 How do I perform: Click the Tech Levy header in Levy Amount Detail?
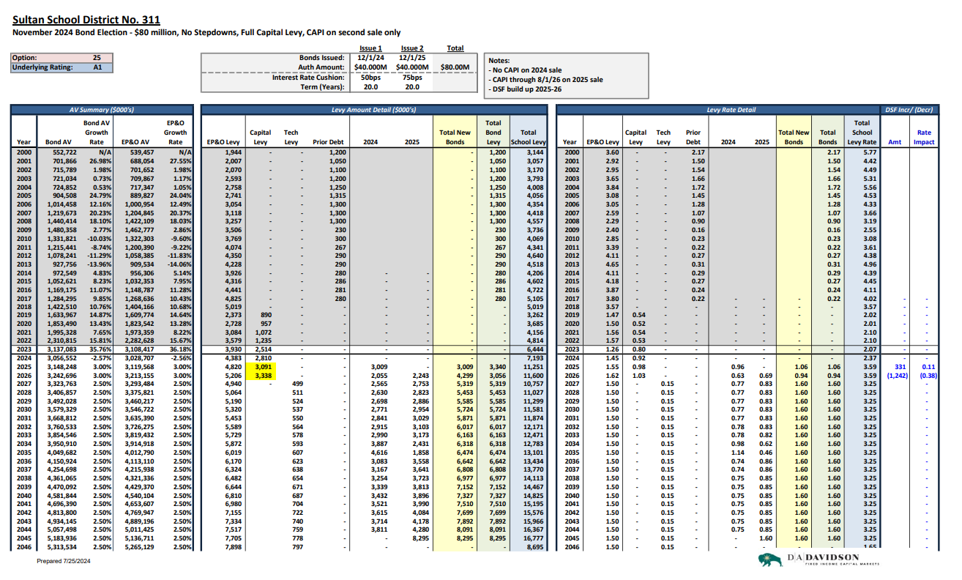(291, 138)
